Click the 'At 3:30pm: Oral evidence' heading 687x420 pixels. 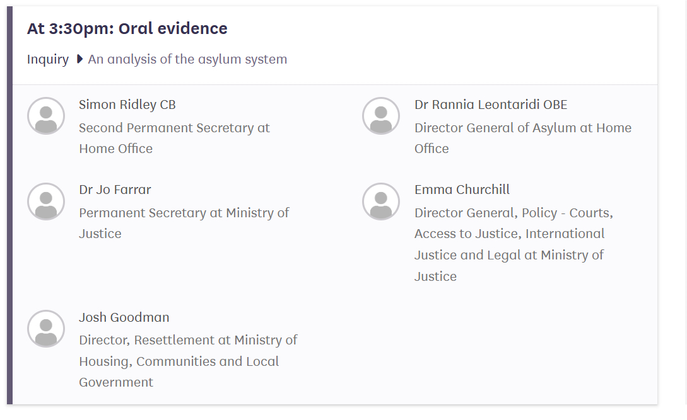click(x=127, y=28)
